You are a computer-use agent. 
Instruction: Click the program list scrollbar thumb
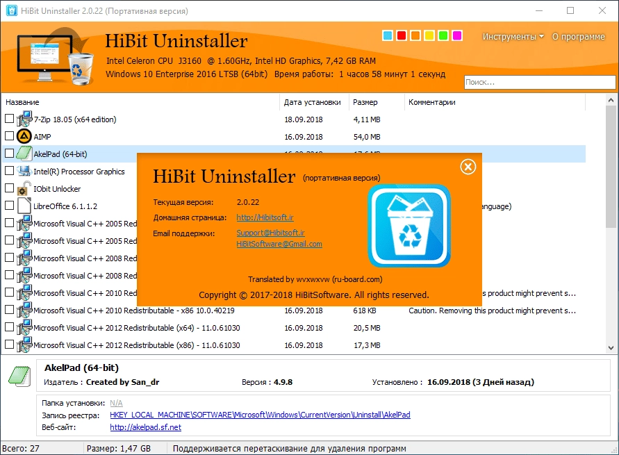tap(611, 167)
